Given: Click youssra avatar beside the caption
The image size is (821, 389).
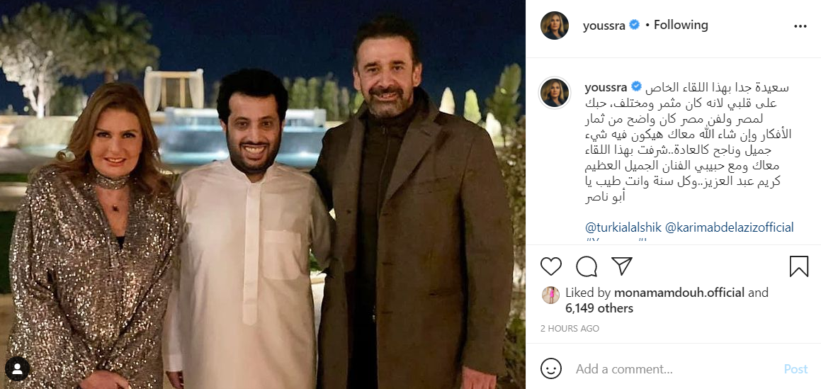Looking at the screenshot, I should (x=555, y=93).
